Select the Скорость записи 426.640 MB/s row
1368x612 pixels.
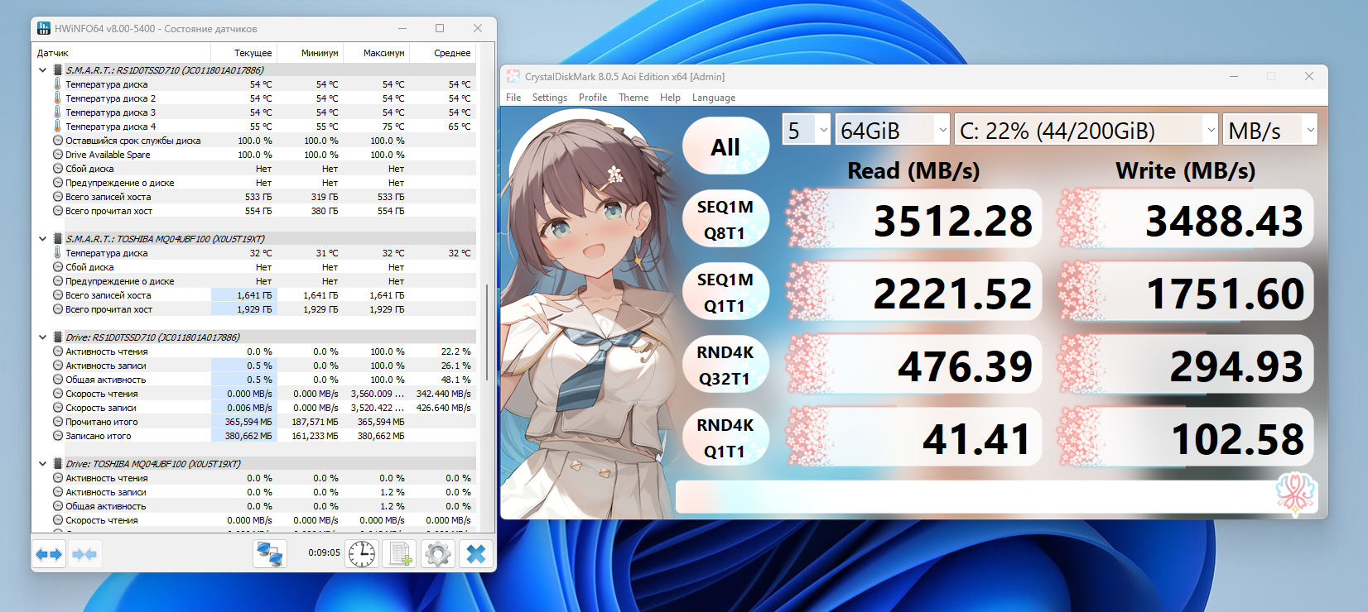point(254,408)
